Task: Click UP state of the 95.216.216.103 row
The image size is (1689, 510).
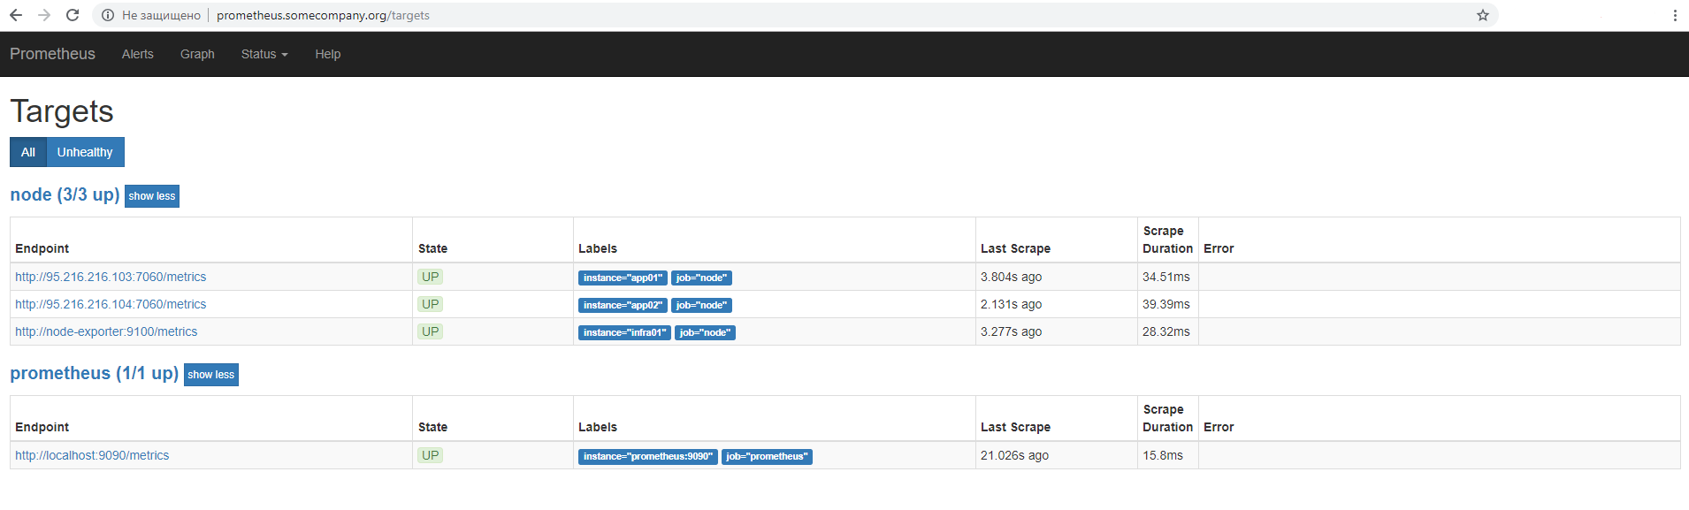Action: (x=431, y=277)
